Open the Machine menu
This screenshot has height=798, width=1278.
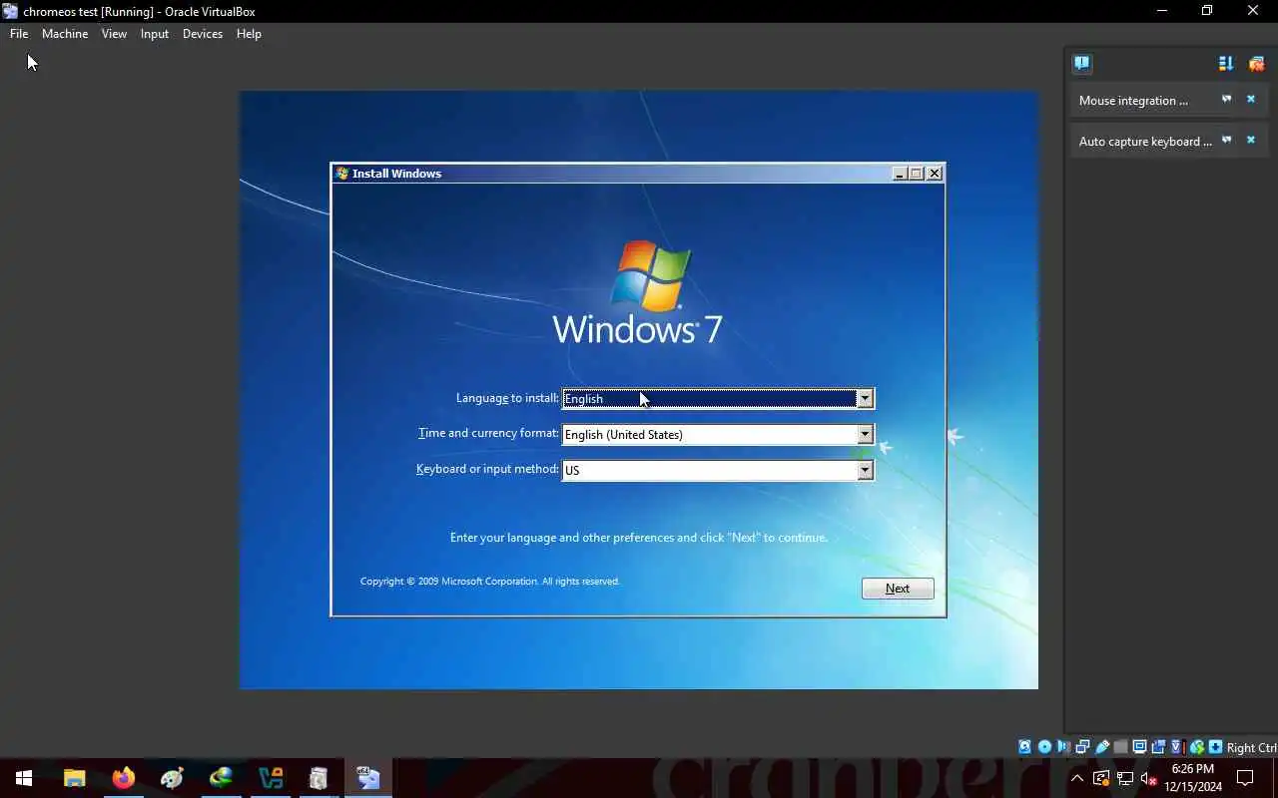(65, 33)
